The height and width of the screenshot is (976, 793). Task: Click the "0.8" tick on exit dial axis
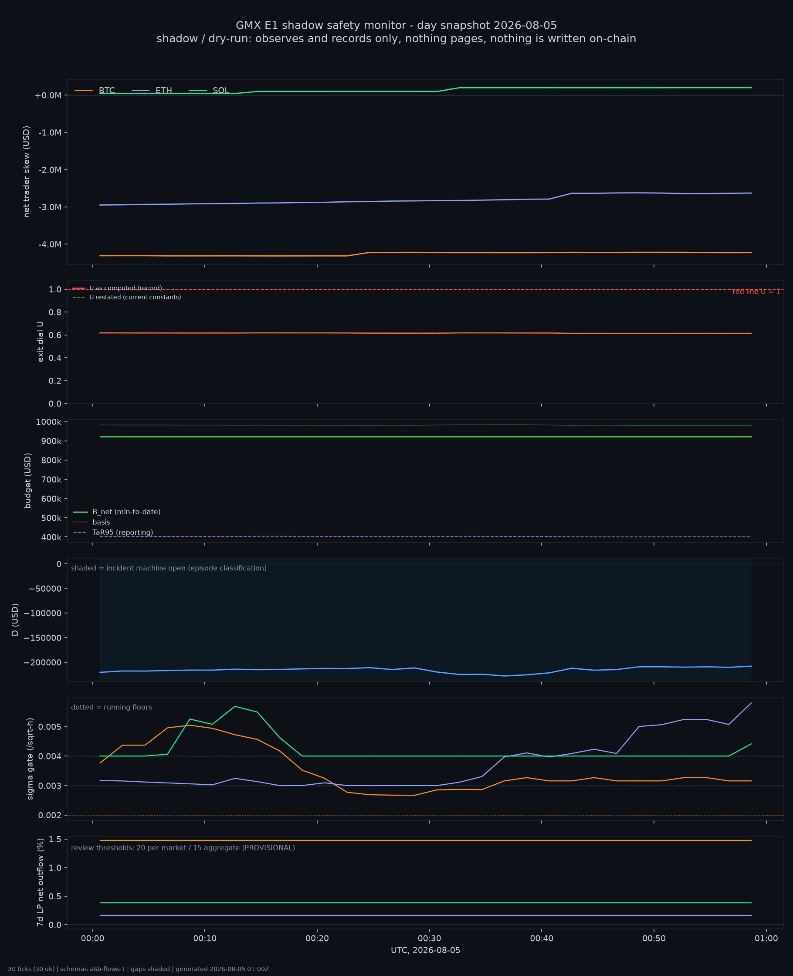[x=55, y=312]
